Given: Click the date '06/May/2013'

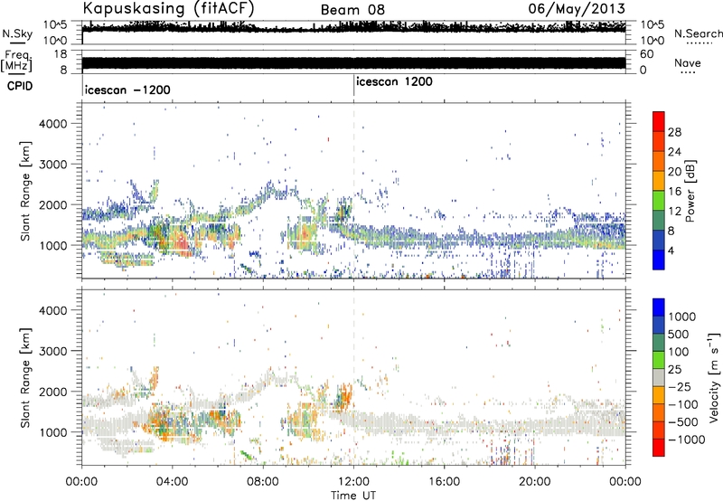Looking at the screenshot, I should click(577, 8).
